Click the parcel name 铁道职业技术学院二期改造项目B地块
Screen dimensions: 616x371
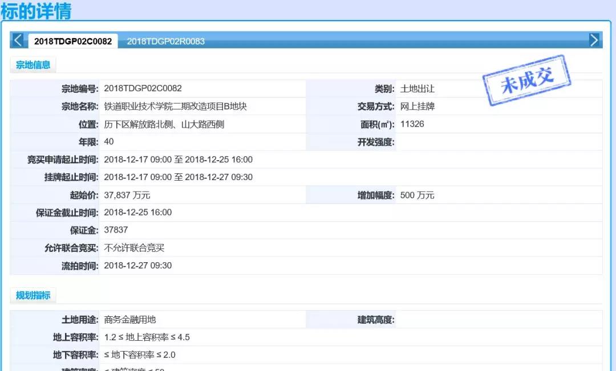pos(175,107)
